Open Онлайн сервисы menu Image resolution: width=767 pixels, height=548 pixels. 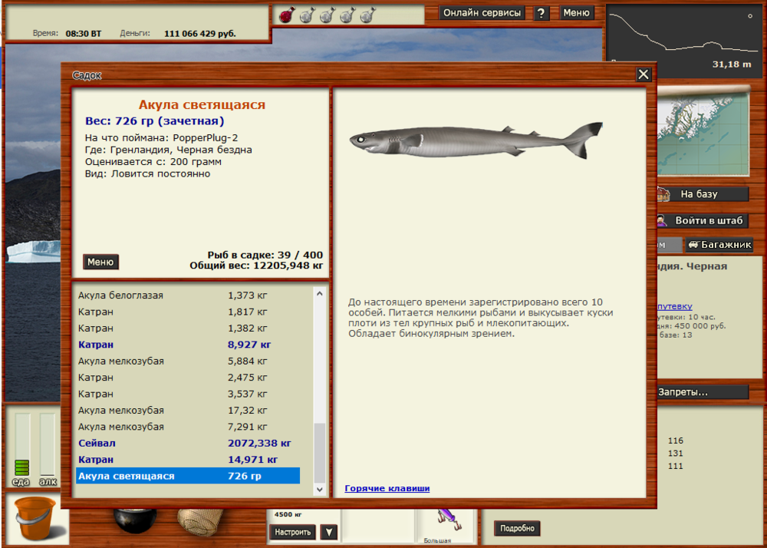[482, 13]
